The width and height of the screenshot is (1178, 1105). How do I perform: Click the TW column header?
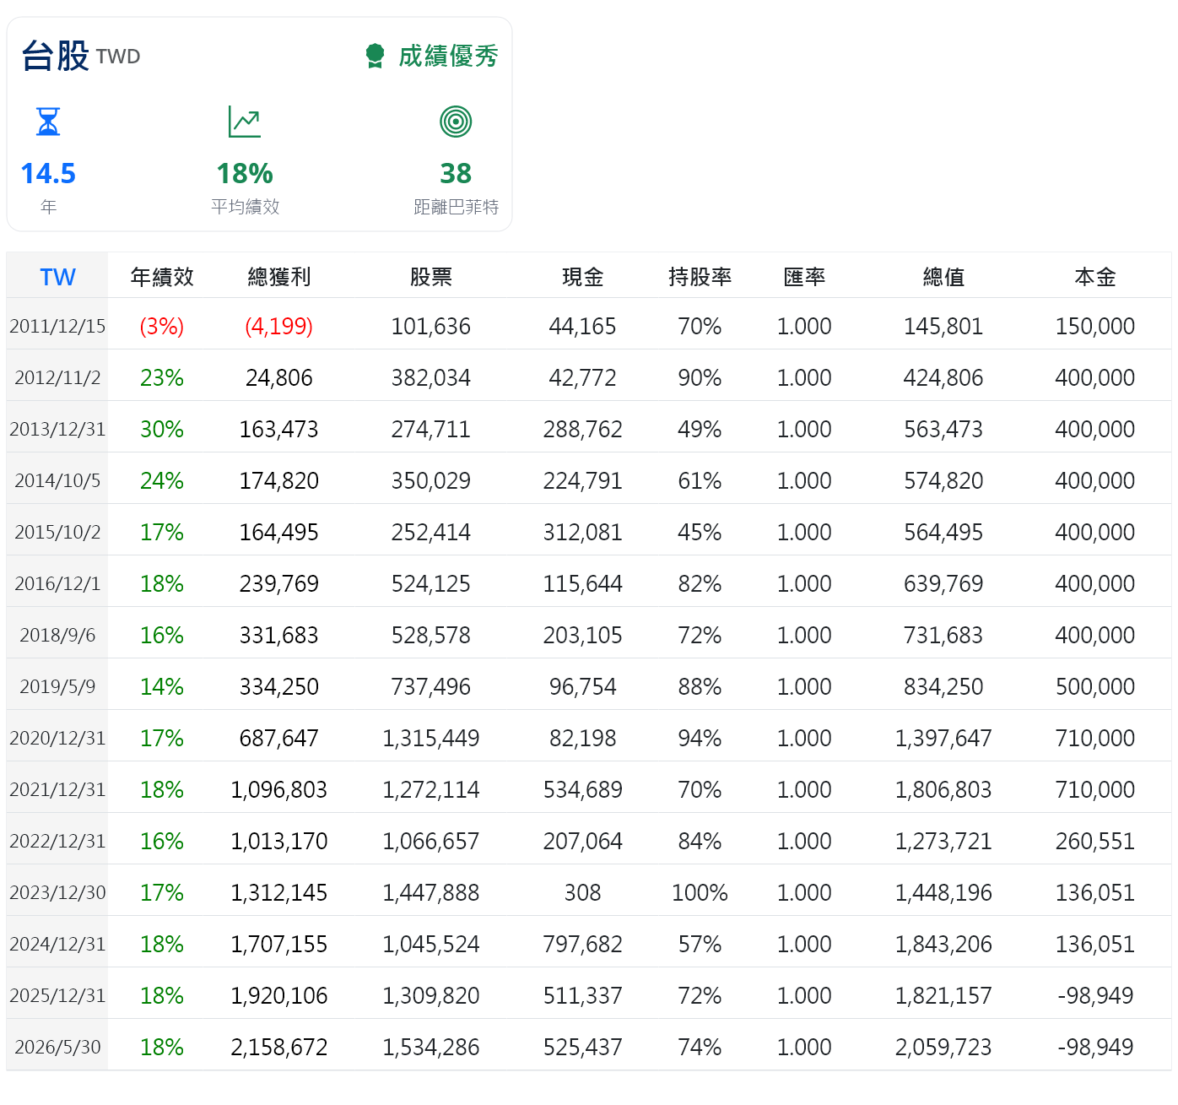pos(57,277)
